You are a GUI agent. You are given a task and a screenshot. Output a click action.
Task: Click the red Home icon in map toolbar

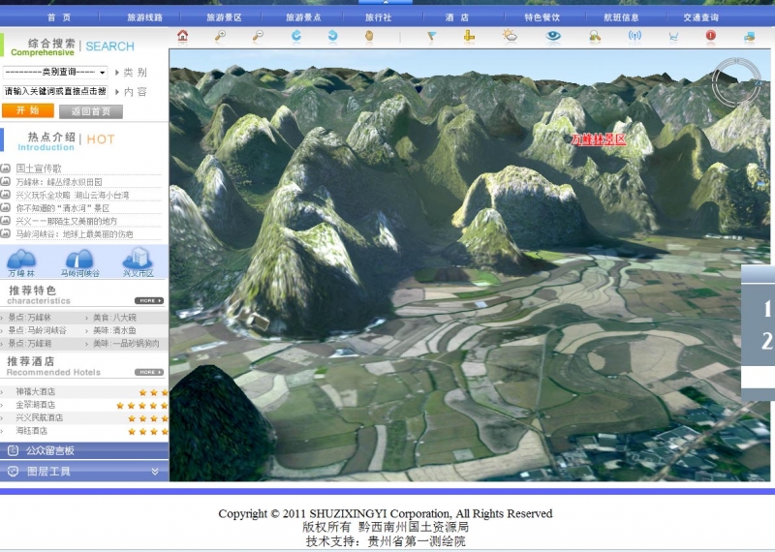[x=182, y=36]
